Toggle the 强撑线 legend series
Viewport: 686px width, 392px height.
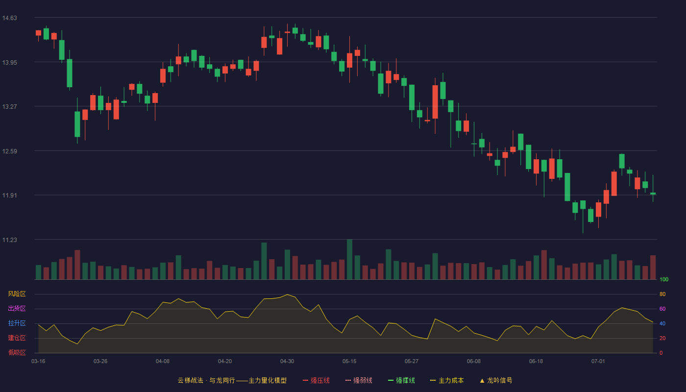coord(402,380)
